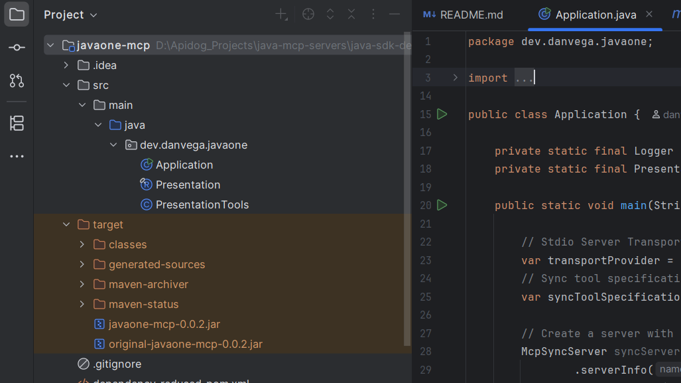Image resolution: width=681 pixels, height=383 pixels.
Task: Expand the maven-archiver folder
Action: tap(82, 284)
